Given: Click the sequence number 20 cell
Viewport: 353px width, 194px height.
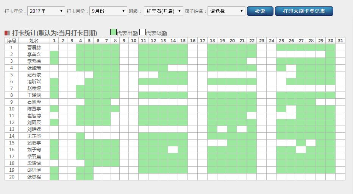Looking at the screenshot, I should tap(11, 177).
